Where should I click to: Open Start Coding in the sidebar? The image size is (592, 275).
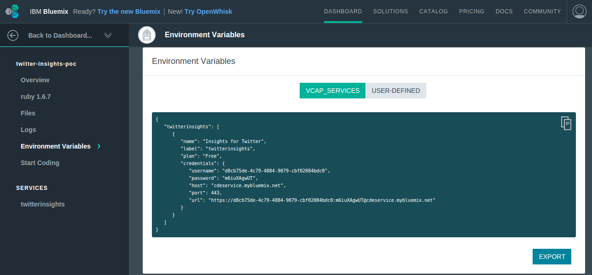click(x=40, y=163)
